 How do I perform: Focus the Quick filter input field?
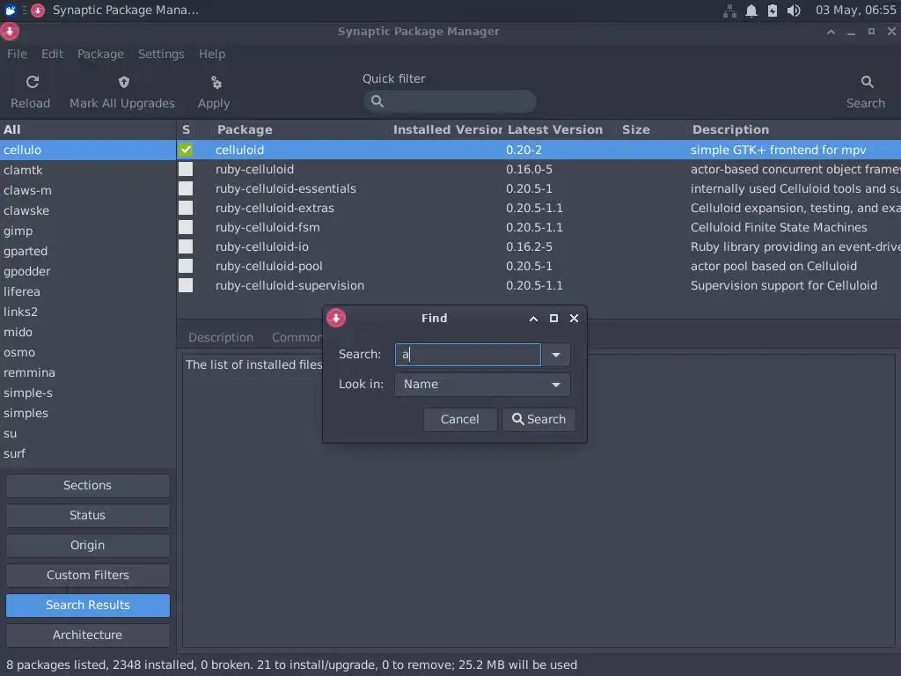tap(450, 101)
